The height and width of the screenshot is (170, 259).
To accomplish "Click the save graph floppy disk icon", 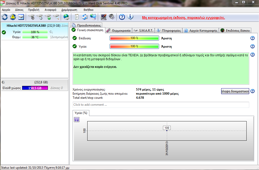I will click(77, 120).
